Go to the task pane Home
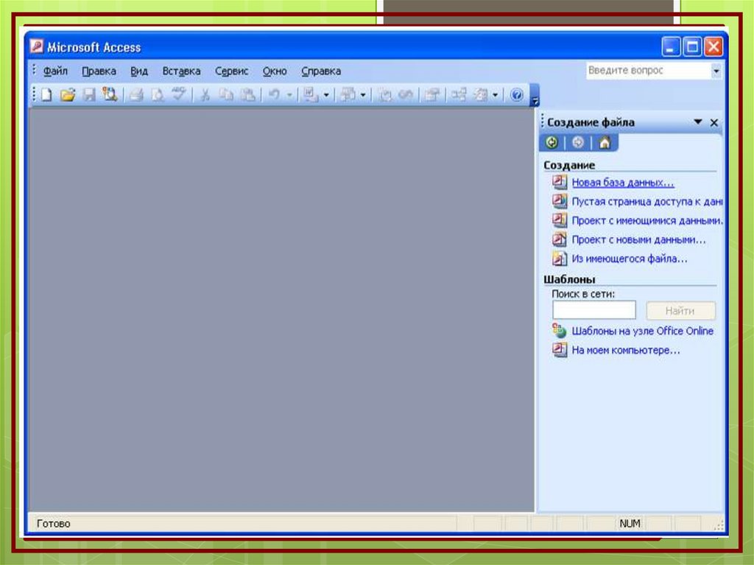The image size is (754, 565). (x=605, y=142)
